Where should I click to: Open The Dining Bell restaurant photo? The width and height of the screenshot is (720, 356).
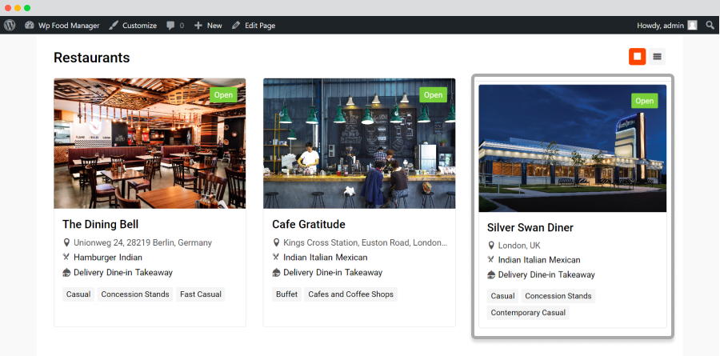[x=150, y=143]
